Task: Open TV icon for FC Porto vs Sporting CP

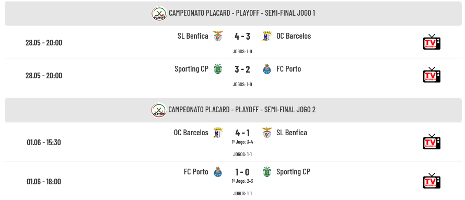Action: pyautogui.click(x=432, y=181)
